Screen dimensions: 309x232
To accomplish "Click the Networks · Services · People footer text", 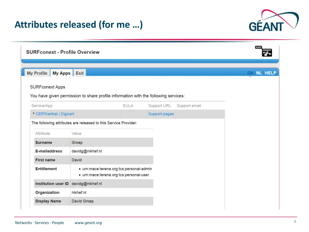I will [x=40, y=223].
